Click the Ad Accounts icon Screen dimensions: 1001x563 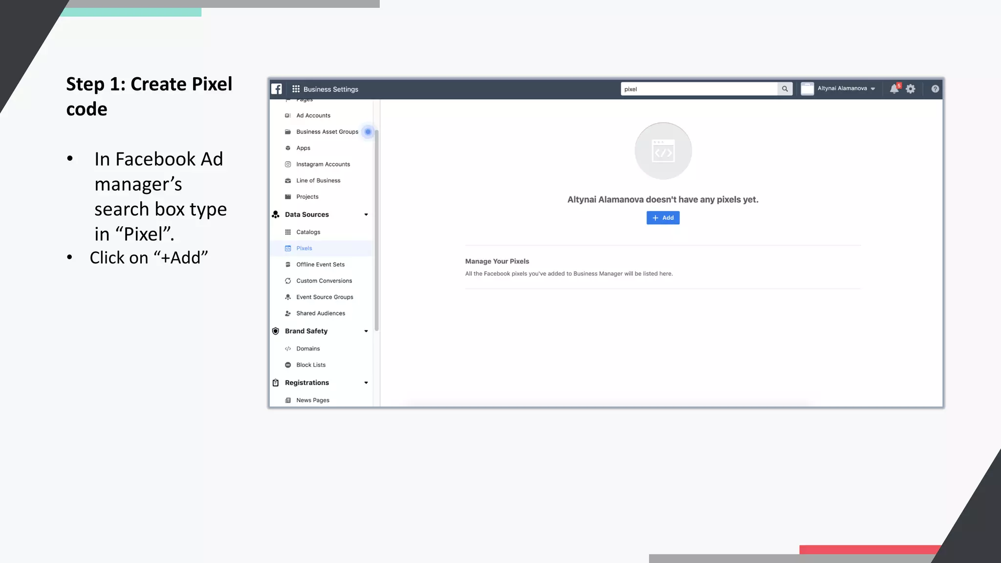pos(288,116)
